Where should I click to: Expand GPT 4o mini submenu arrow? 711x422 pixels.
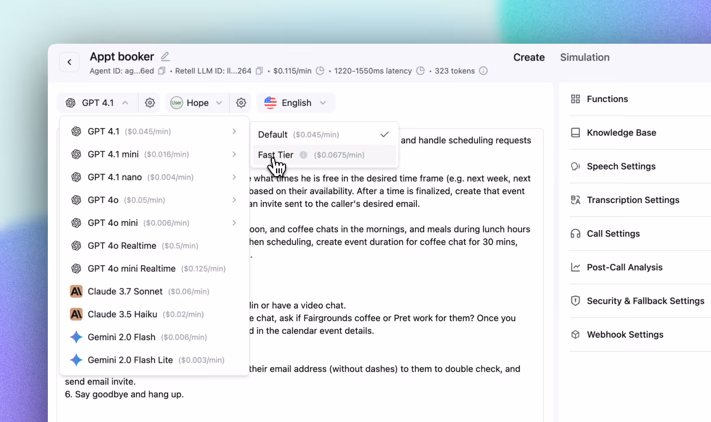point(234,223)
